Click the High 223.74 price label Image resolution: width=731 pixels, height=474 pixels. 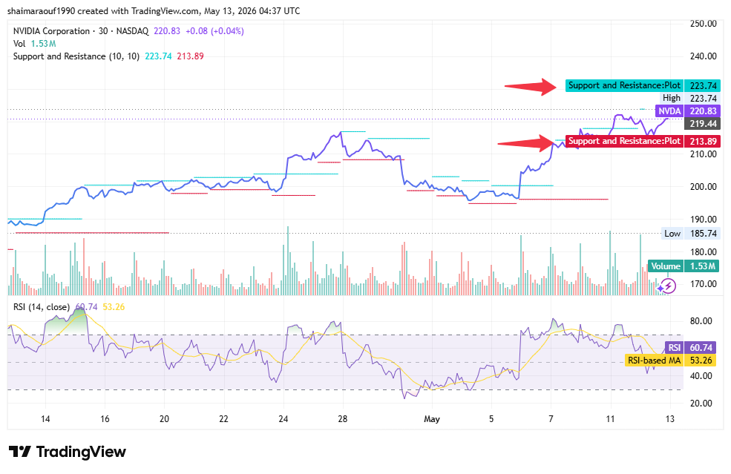pyautogui.click(x=690, y=99)
